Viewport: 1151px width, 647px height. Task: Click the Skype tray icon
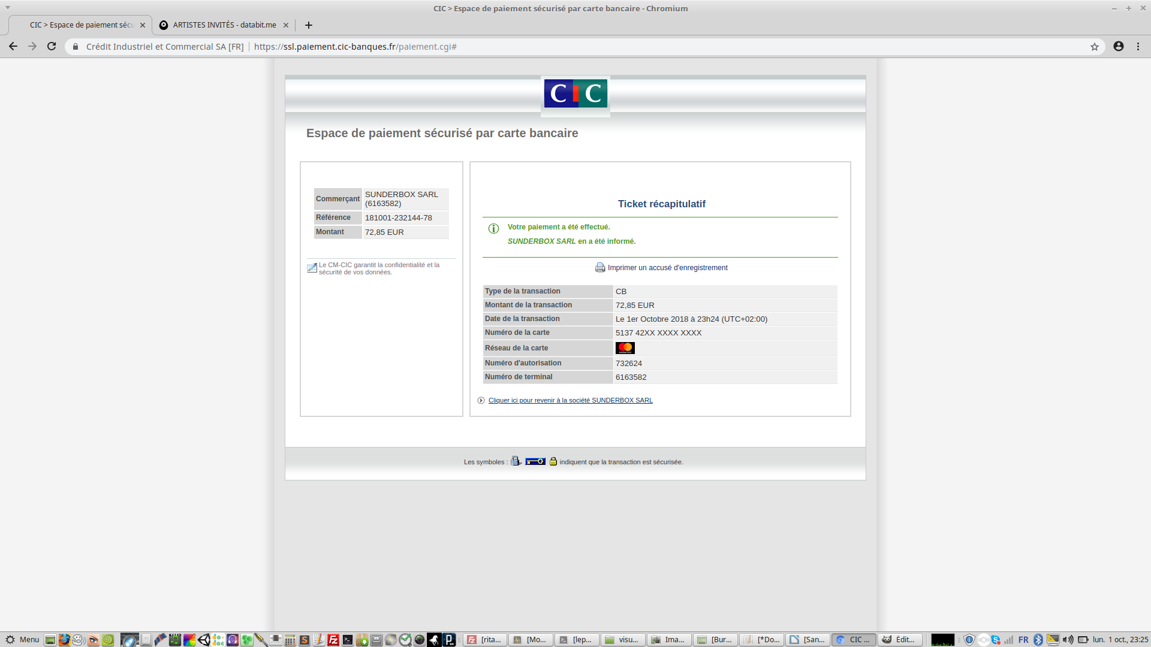(996, 640)
